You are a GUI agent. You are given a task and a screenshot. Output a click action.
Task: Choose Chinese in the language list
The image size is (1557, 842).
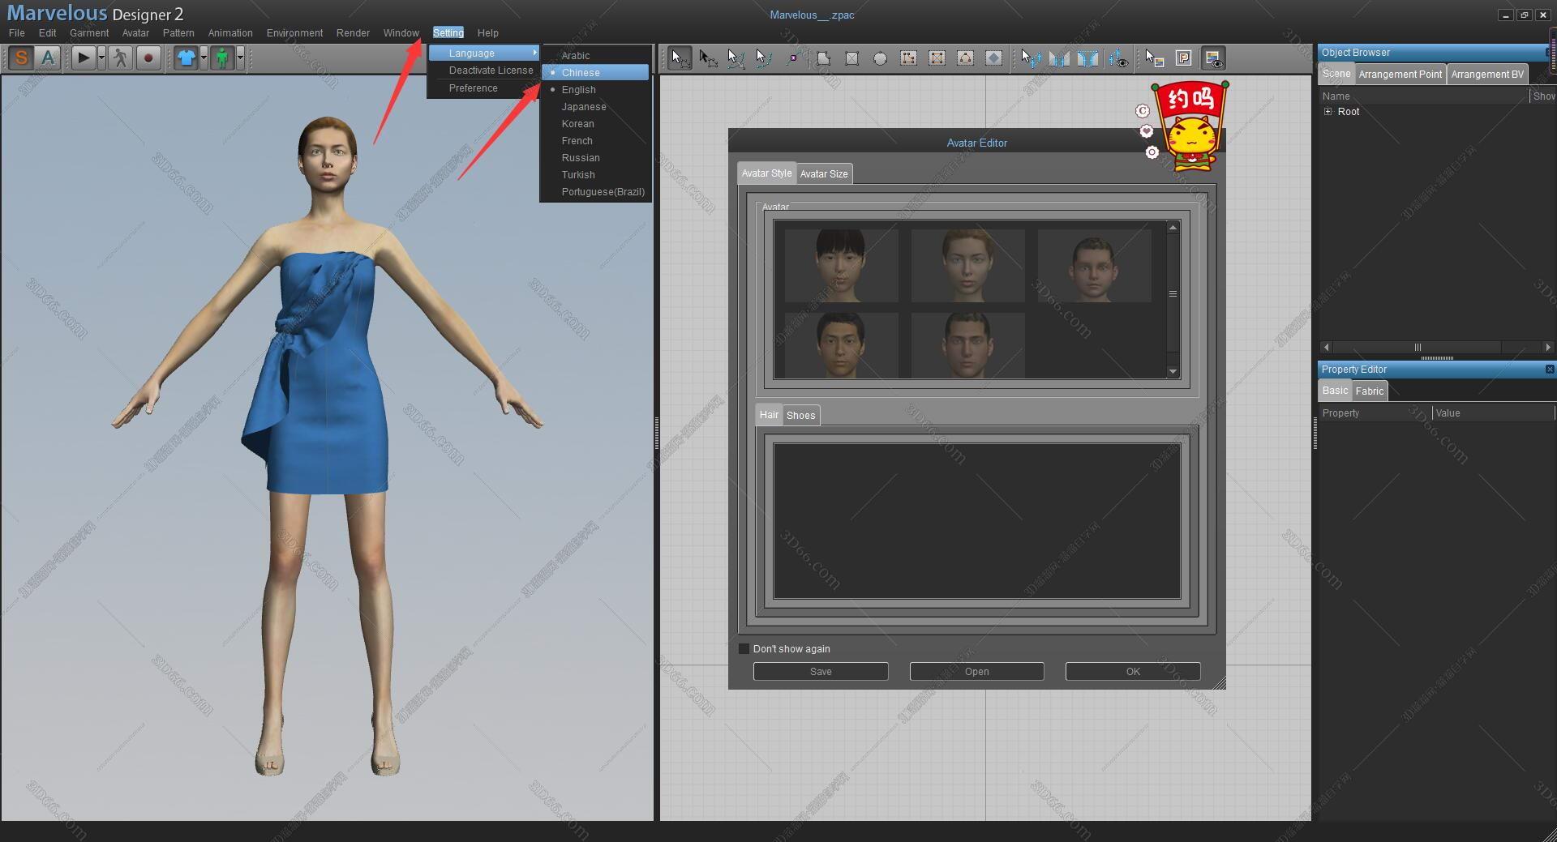[581, 73]
